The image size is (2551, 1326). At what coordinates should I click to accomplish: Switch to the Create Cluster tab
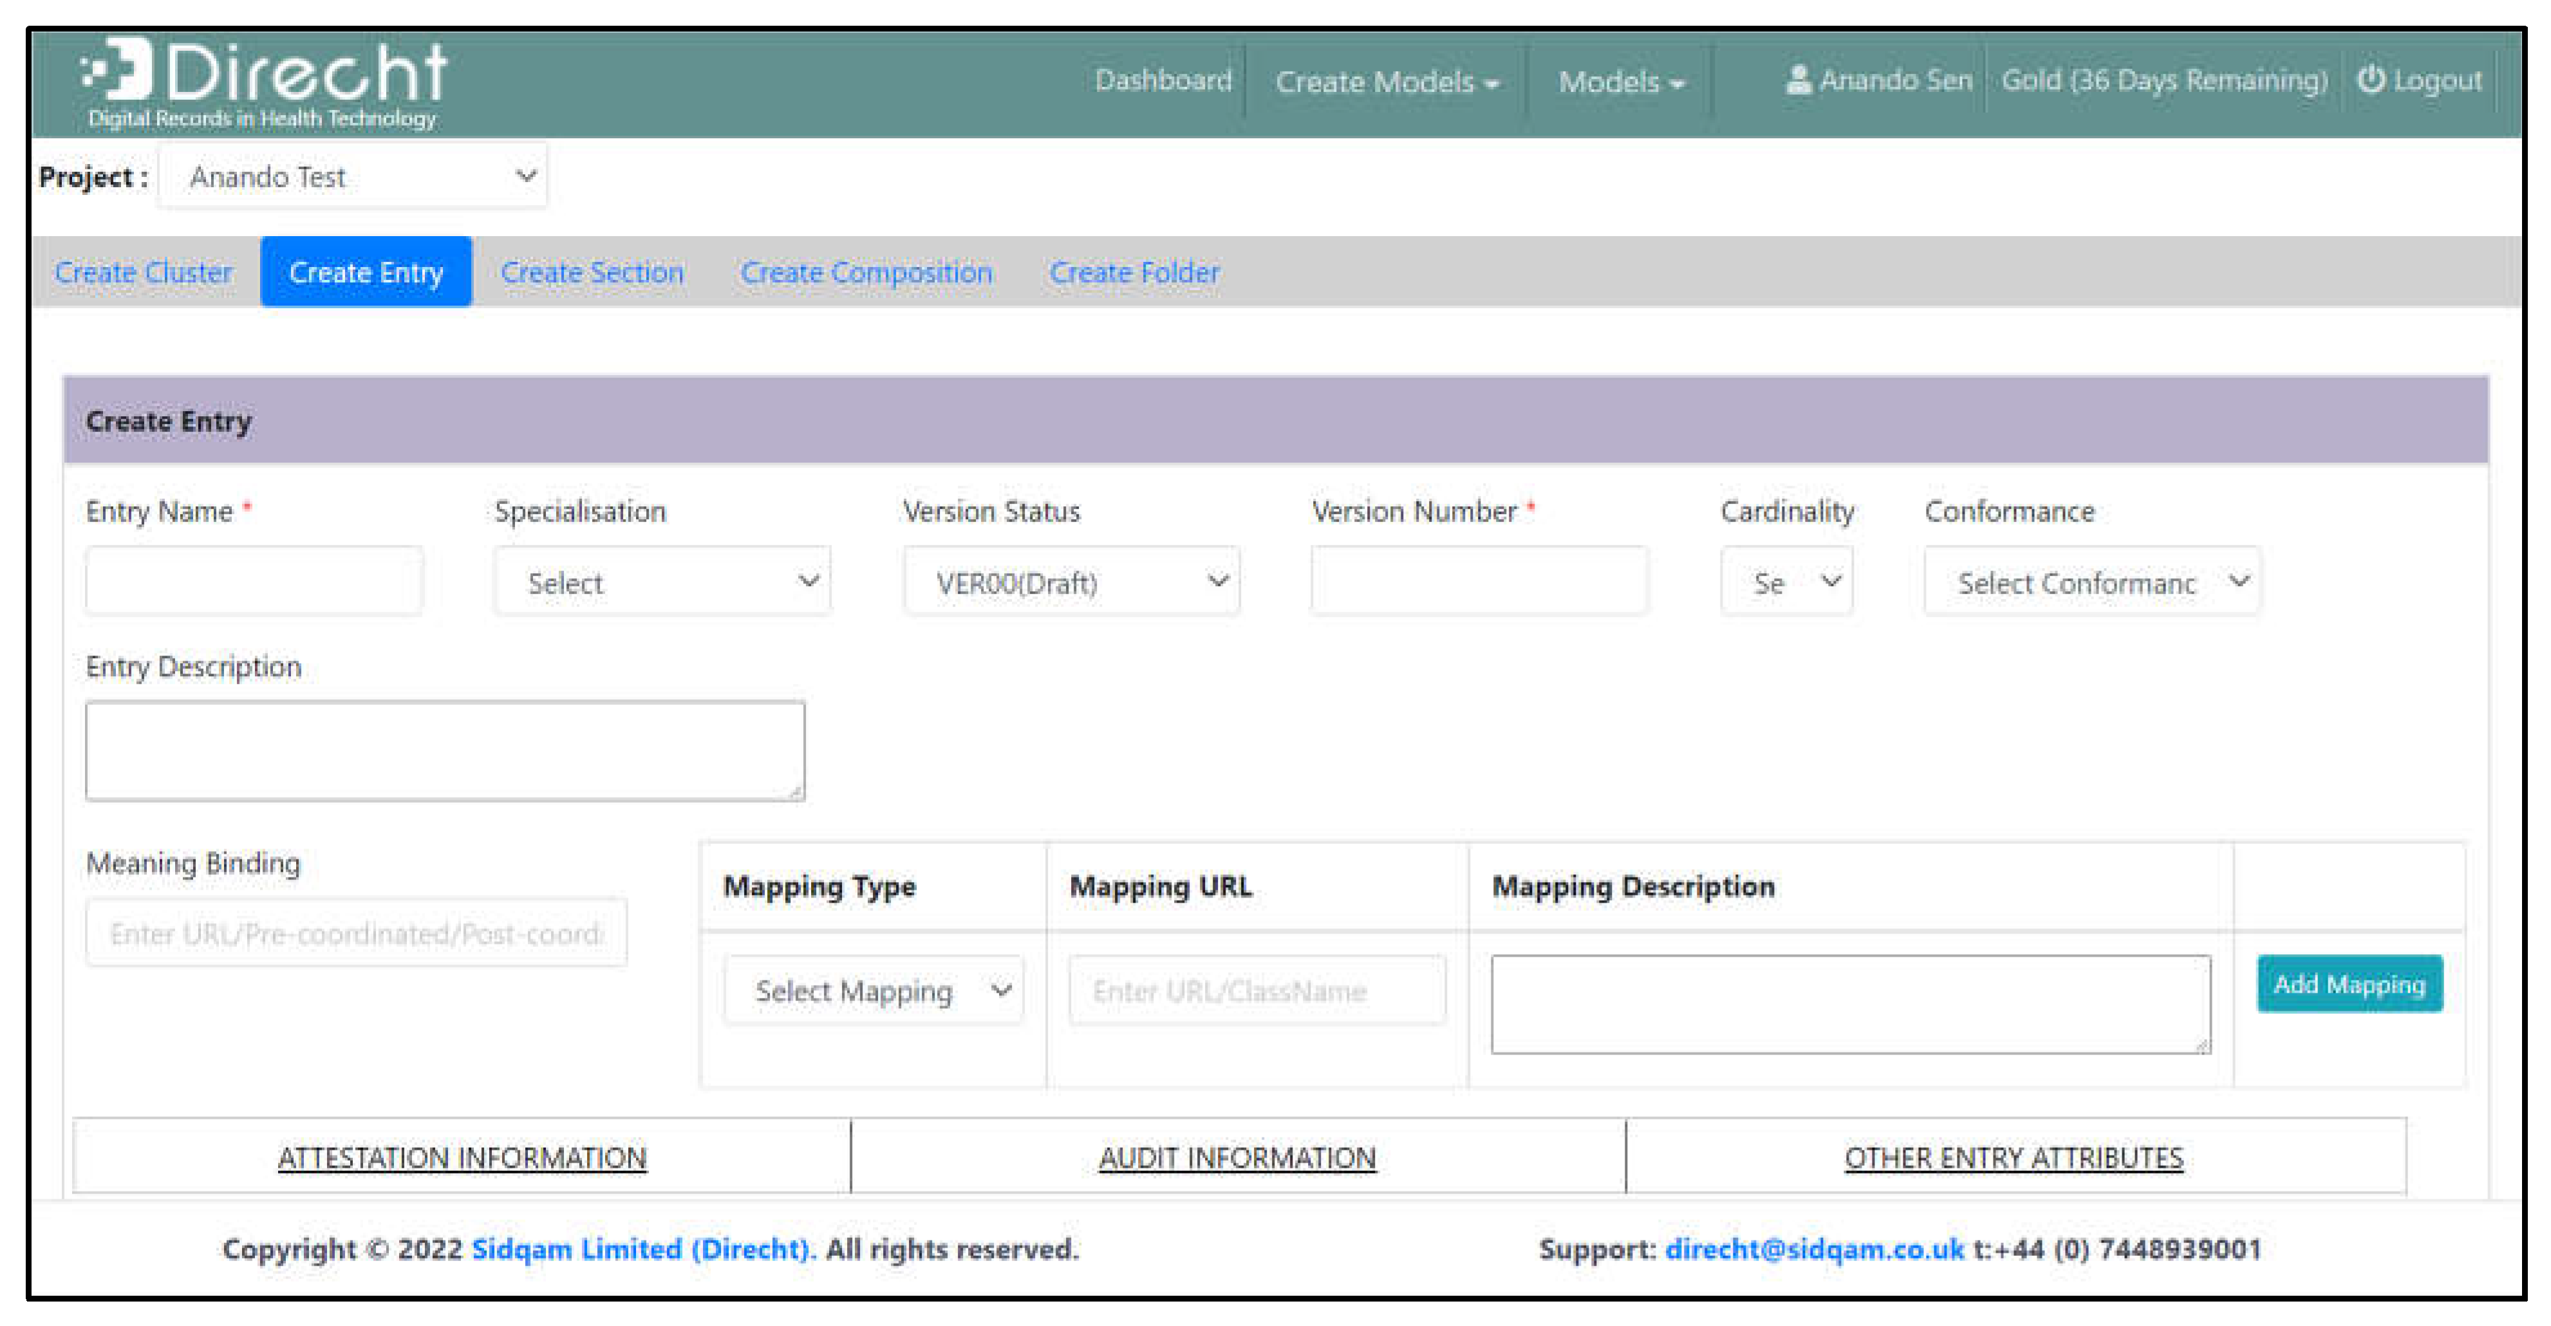(x=144, y=272)
